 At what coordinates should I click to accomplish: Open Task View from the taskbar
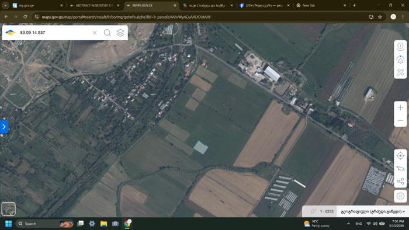[x=81, y=224]
